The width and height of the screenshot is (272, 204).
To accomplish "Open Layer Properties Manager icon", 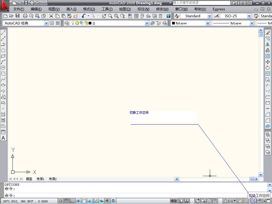I will [x=67, y=23].
